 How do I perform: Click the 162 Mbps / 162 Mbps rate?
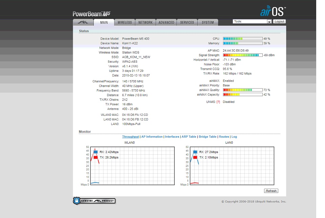click(x=237, y=73)
